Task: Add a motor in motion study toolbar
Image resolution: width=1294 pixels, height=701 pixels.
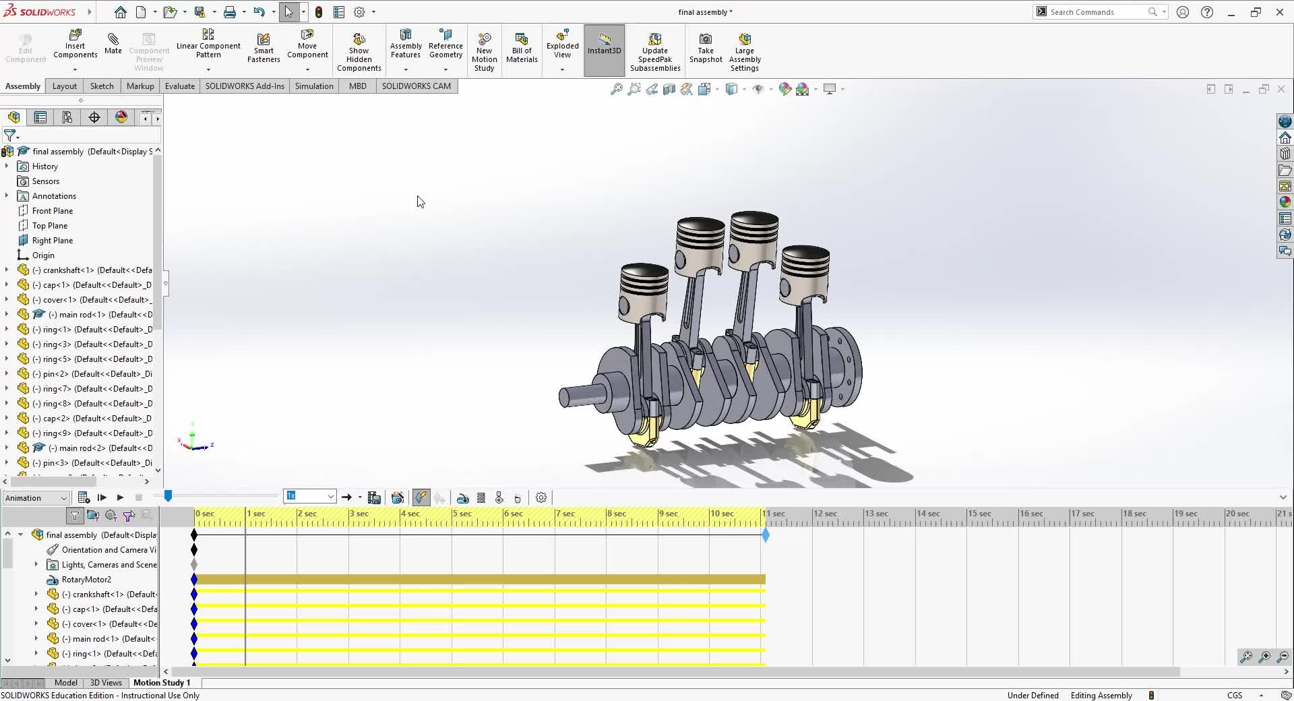Action: 463,498
